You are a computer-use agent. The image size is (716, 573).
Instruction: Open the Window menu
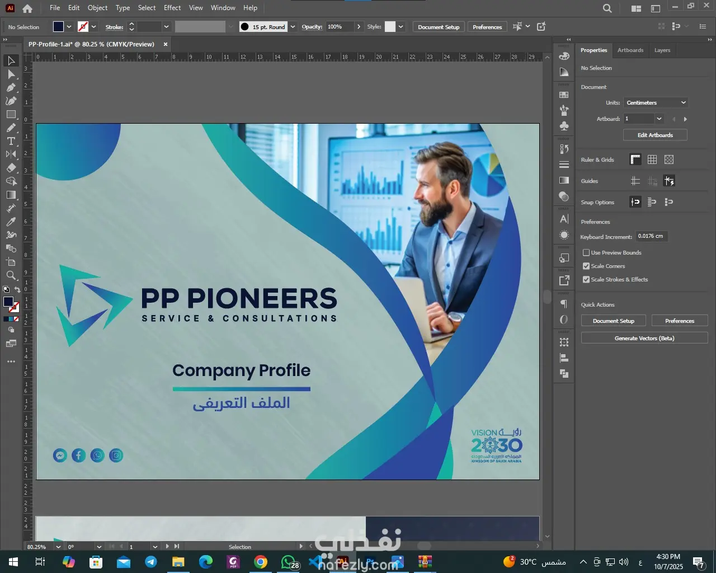(x=223, y=8)
